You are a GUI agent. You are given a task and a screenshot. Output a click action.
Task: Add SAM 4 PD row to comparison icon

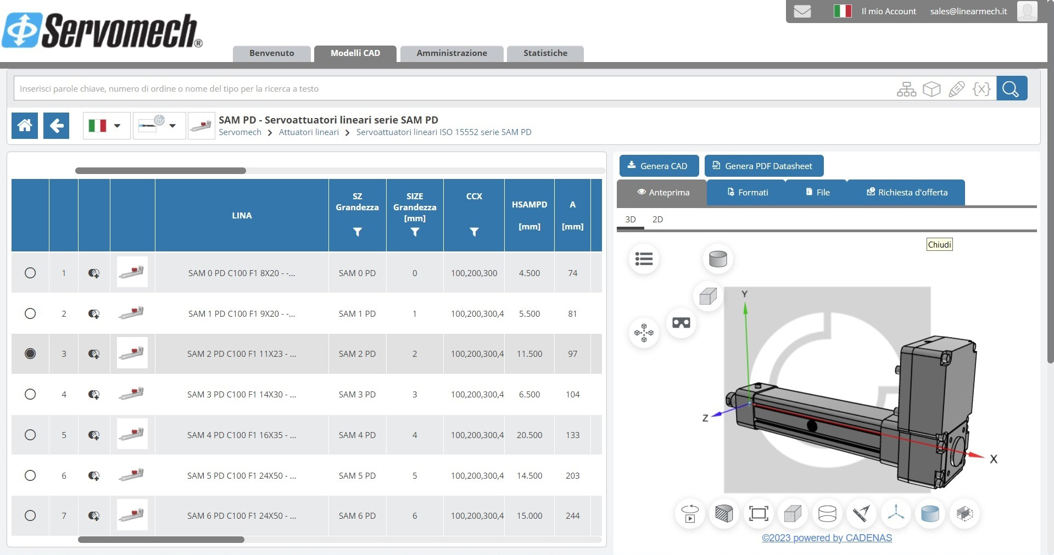pyautogui.click(x=94, y=435)
